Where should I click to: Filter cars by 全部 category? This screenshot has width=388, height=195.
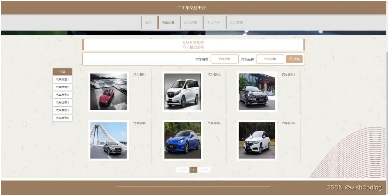click(x=62, y=72)
